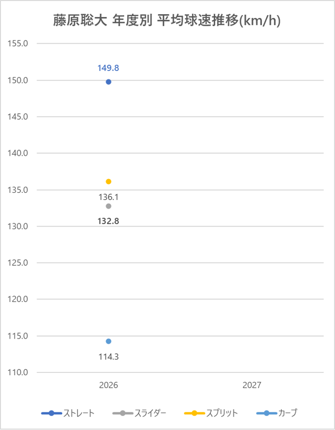335x430 pixels.
Task: Click the スライダー legend marker icon
Action: point(123,413)
